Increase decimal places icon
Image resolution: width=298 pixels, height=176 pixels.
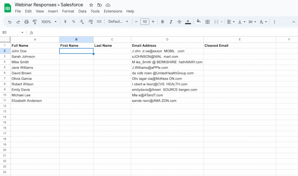click(x=91, y=21)
